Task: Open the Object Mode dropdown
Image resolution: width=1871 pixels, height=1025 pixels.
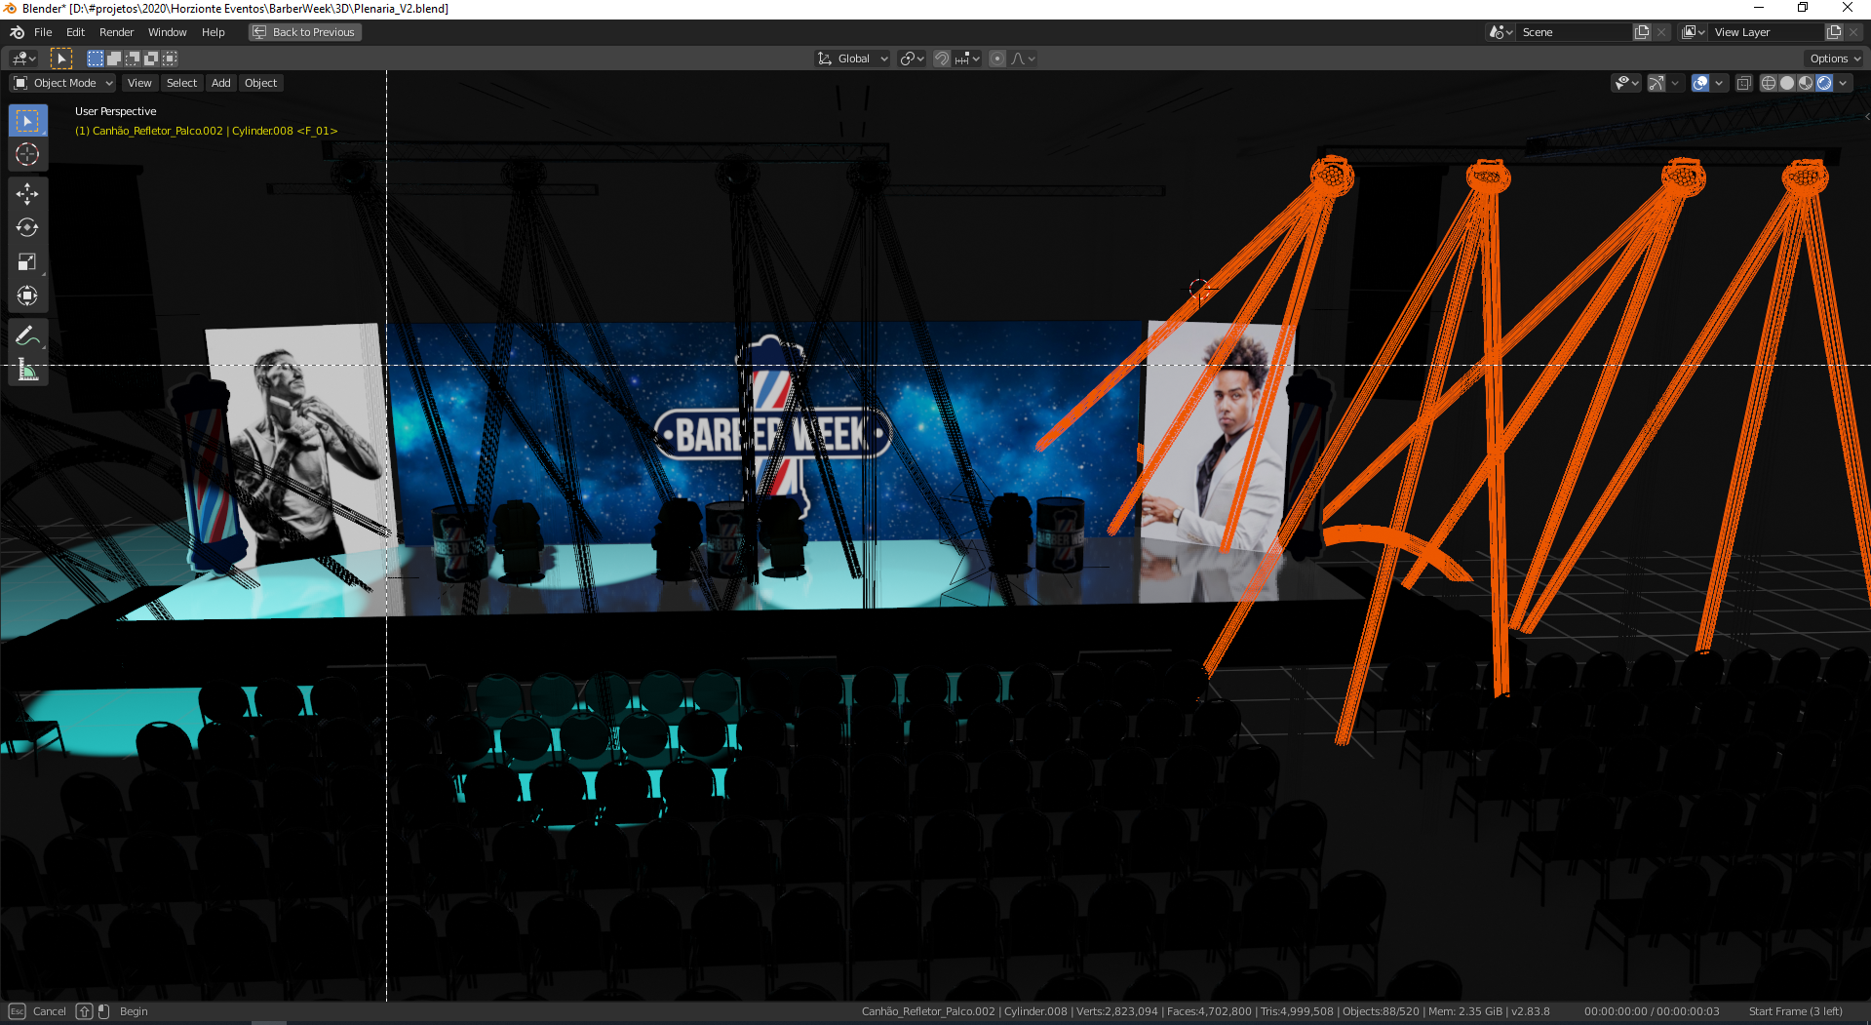Action: pyautogui.click(x=62, y=83)
